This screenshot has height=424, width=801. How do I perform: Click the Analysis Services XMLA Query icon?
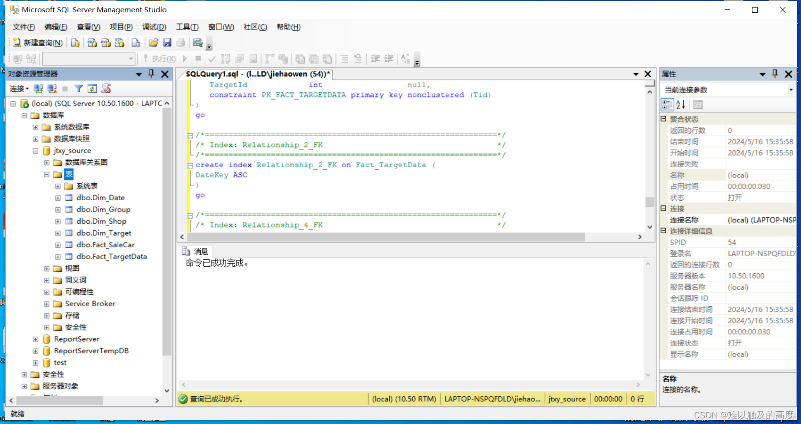click(x=120, y=43)
